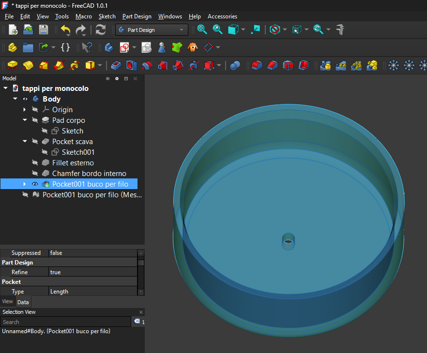Expand the Origin tree item
The height and width of the screenshot is (353, 427).
(x=25, y=110)
